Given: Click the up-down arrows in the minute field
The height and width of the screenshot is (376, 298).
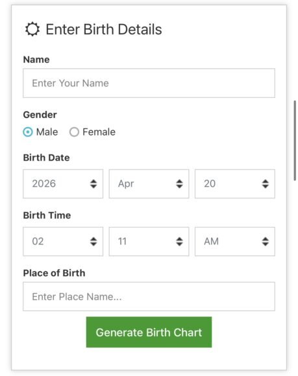Looking at the screenshot, I should point(179,241).
